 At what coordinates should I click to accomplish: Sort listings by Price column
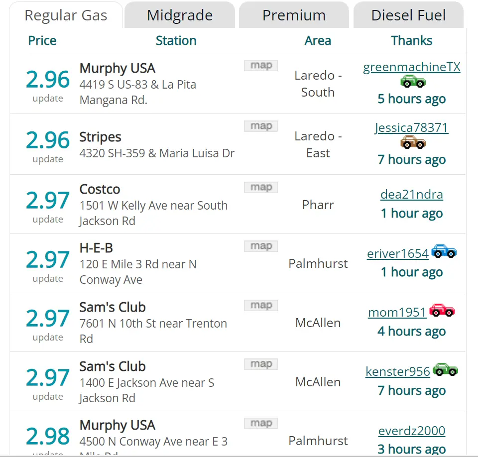coord(42,40)
